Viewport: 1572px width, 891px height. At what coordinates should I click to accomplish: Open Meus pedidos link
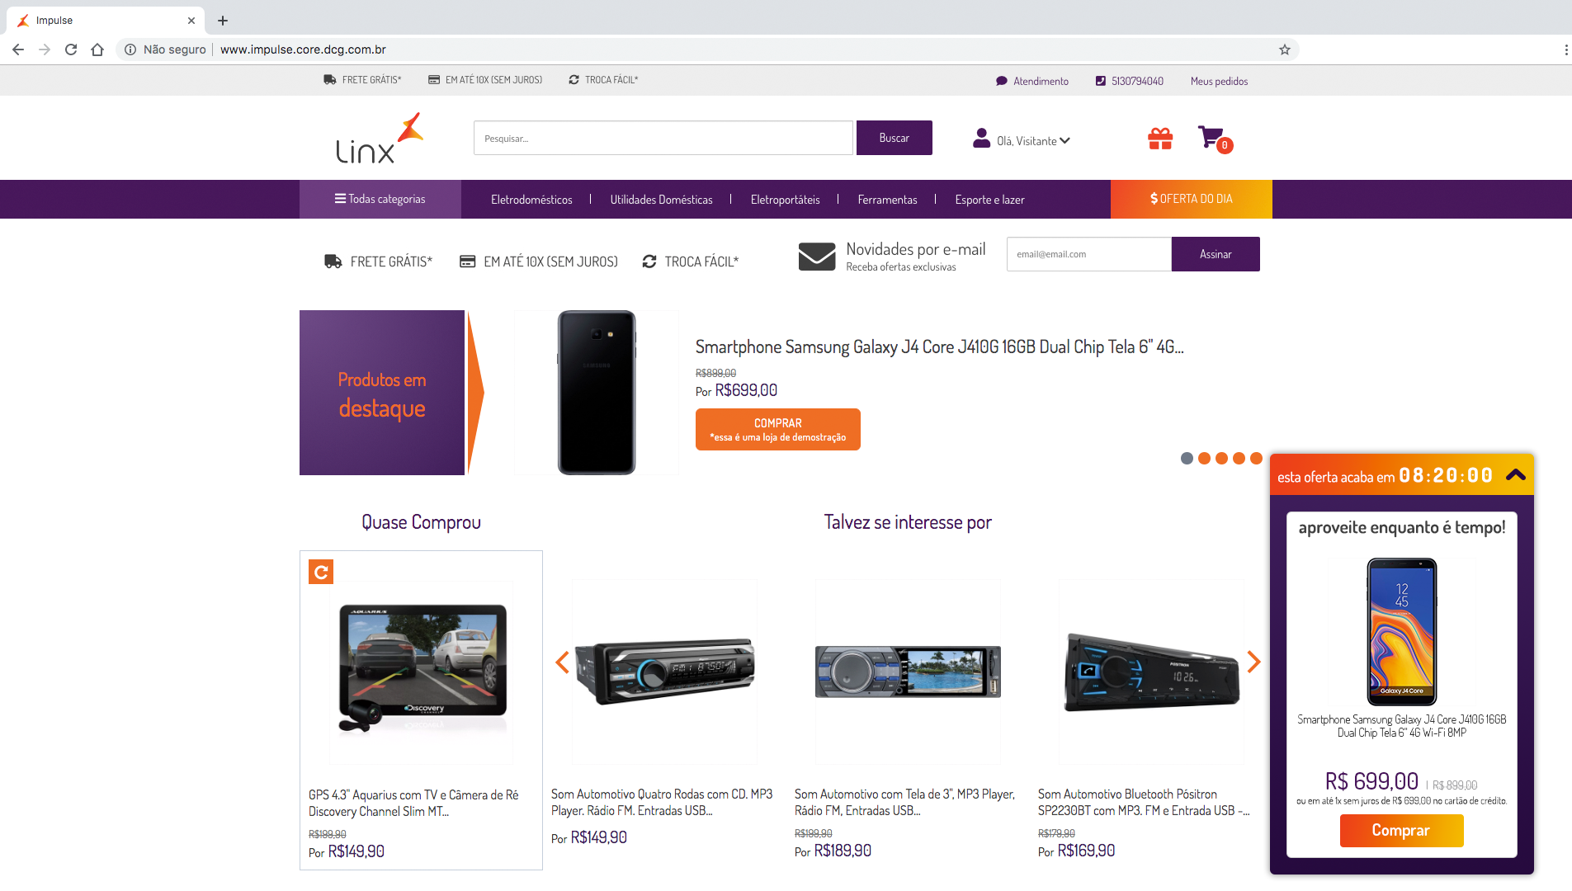[x=1219, y=81]
